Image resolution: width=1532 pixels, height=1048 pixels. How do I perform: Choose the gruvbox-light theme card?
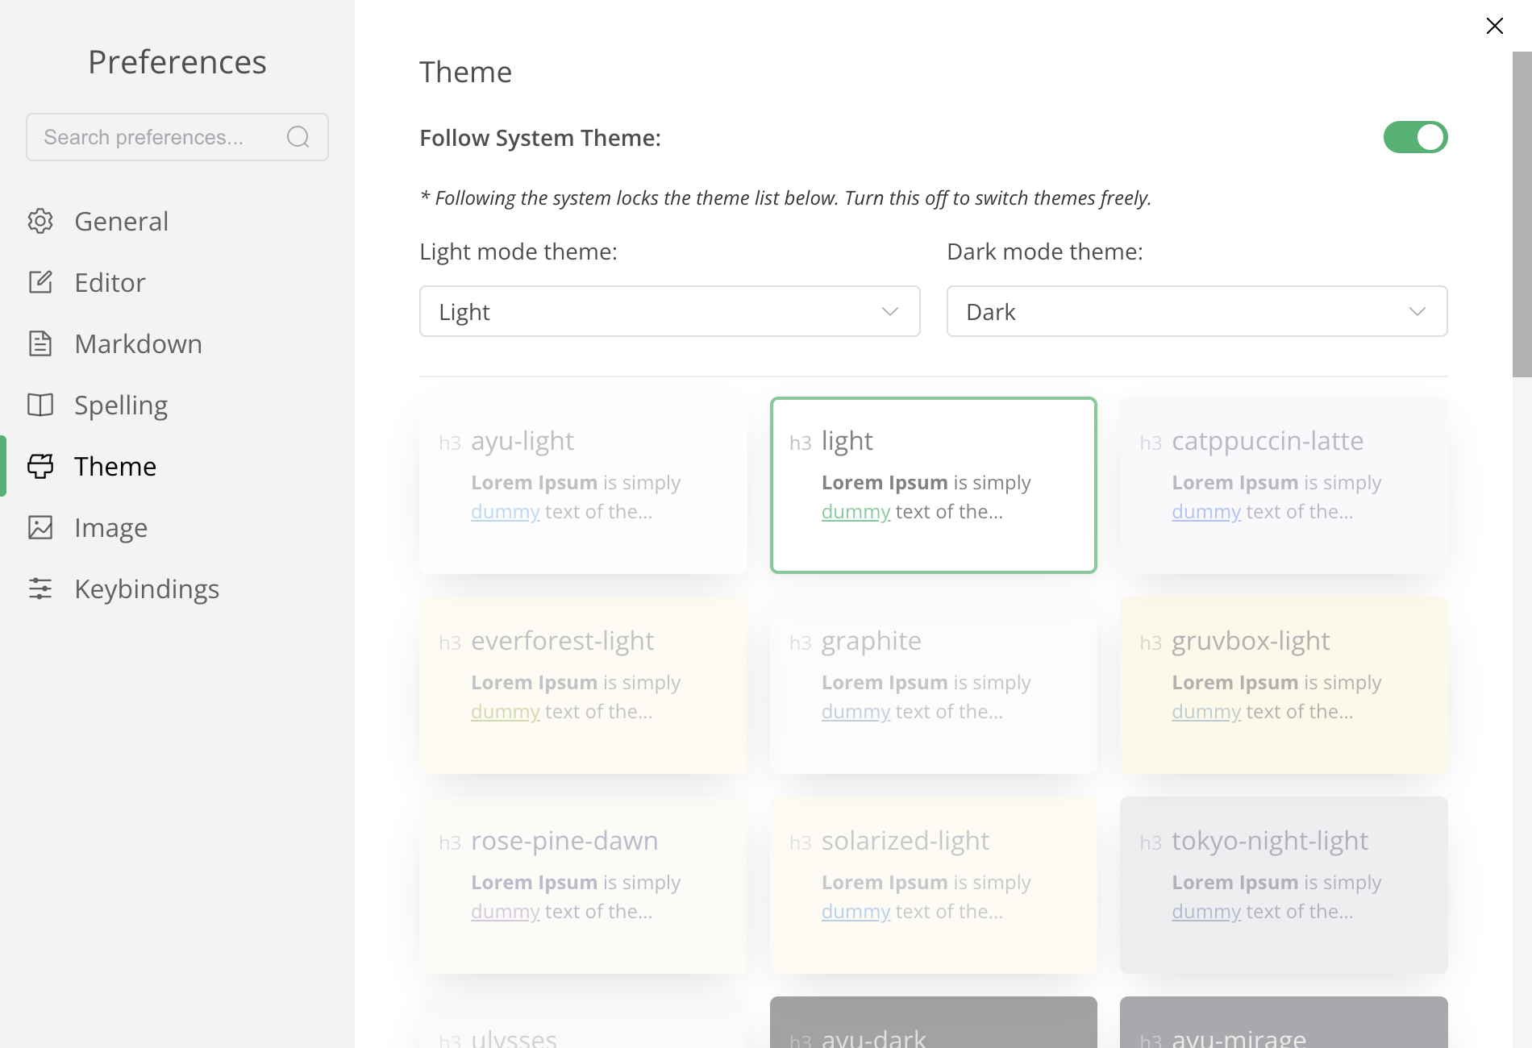point(1284,685)
